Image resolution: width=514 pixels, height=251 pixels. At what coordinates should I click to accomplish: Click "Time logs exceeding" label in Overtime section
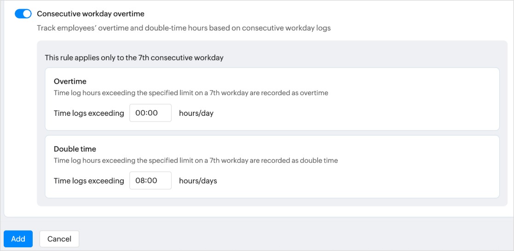[x=89, y=113]
